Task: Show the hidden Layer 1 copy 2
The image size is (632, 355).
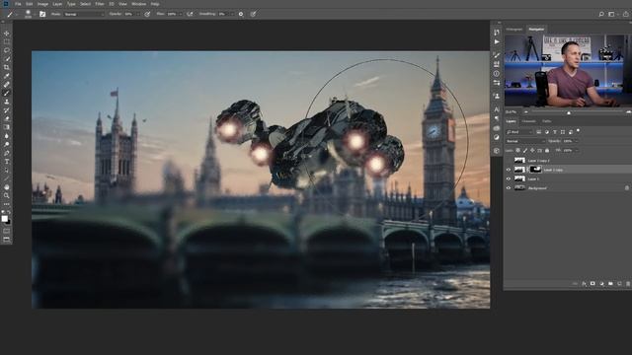Action: [509, 161]
